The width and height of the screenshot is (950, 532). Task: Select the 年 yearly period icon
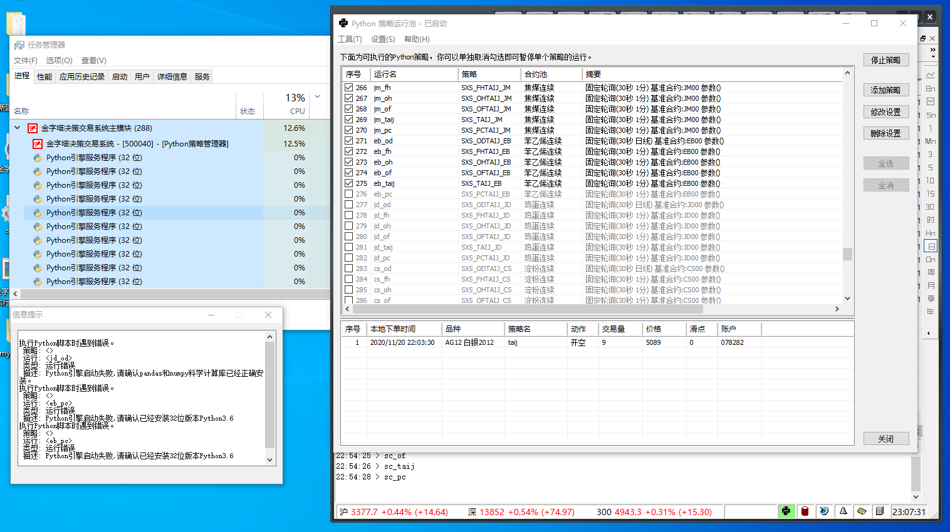coord(931,312)
